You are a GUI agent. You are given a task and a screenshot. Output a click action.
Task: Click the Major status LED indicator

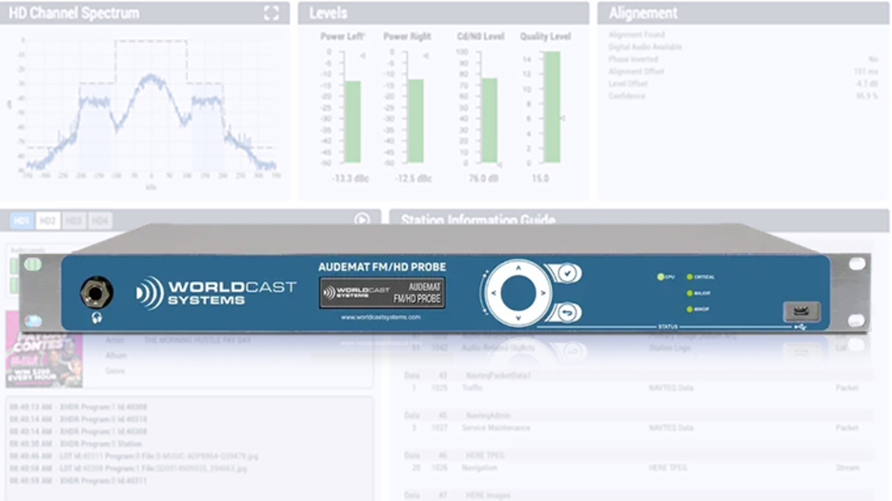click(x=689, y=292)
